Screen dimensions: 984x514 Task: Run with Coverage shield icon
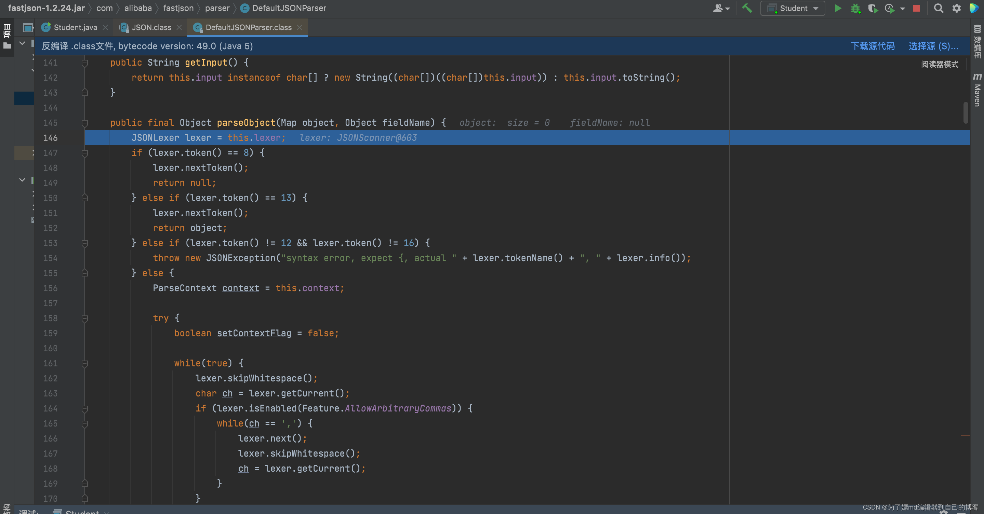coord(873,9)
